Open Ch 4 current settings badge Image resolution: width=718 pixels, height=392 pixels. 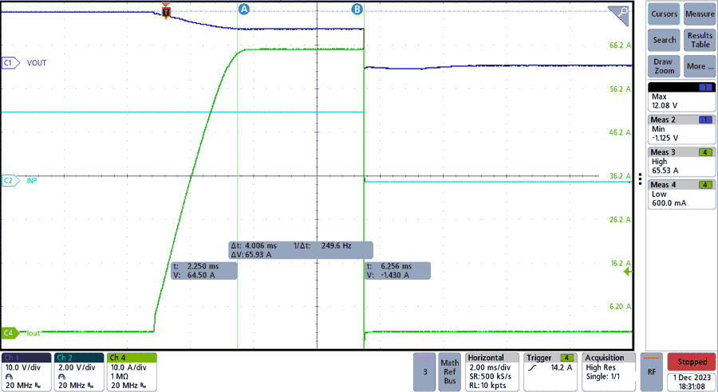(x=131, y=371)
